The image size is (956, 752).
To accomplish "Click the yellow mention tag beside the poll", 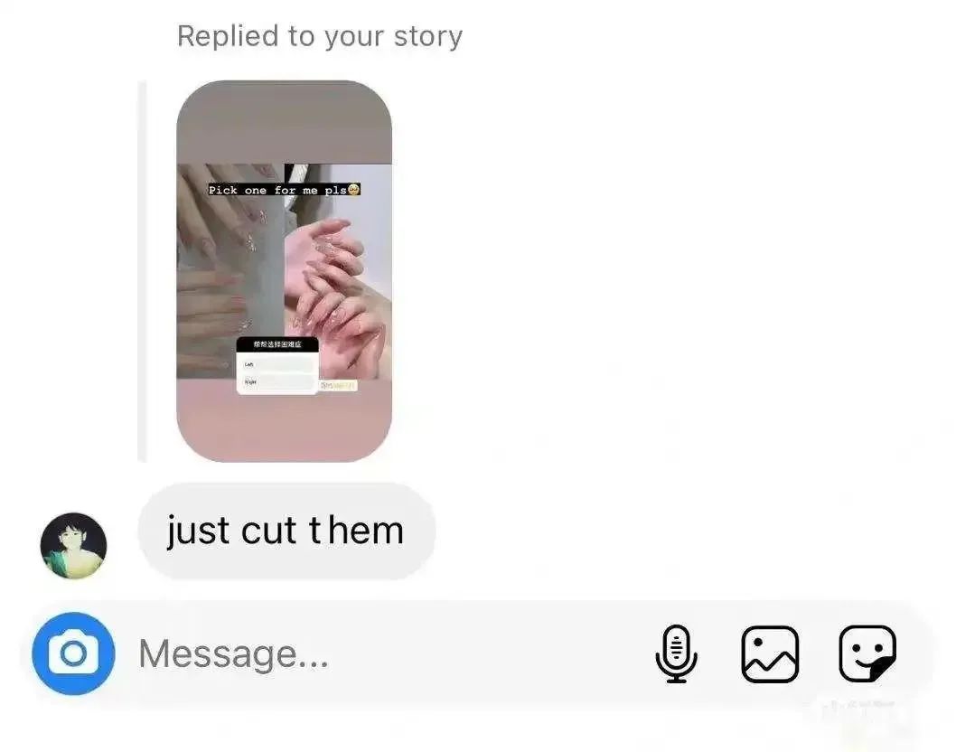I will point(338,385).
